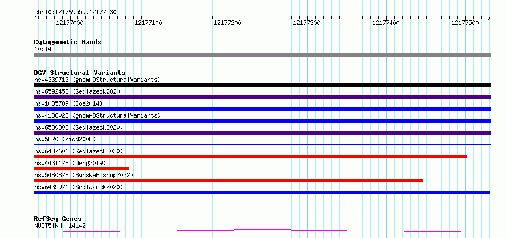Open variant label nsv5820 (Kidd2008)
The image size is (507, 238).
click(65, 139)
